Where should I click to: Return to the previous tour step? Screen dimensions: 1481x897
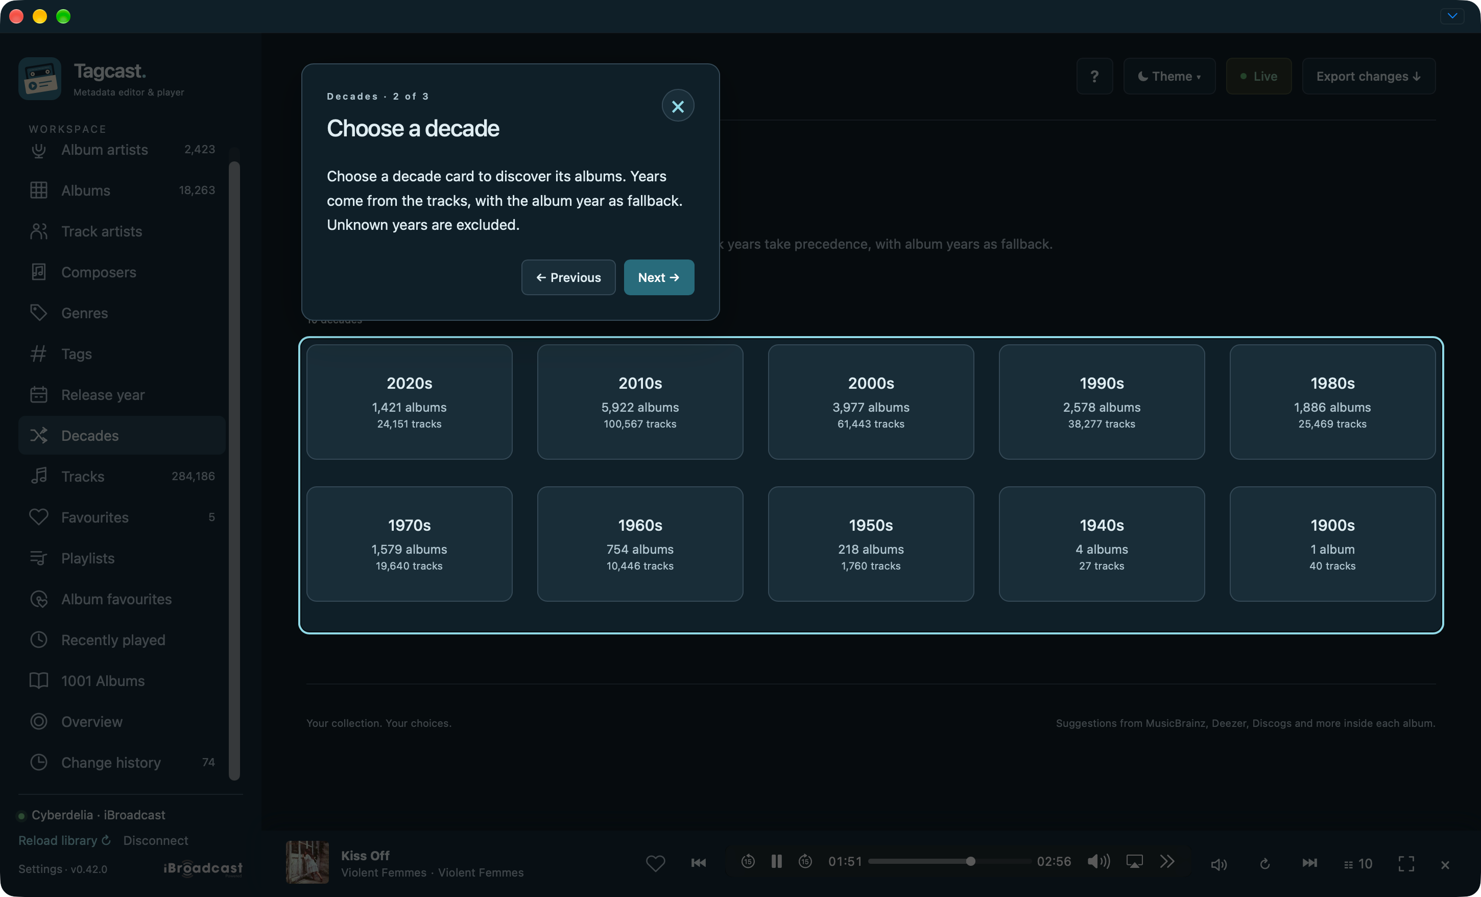coord(568,277)
